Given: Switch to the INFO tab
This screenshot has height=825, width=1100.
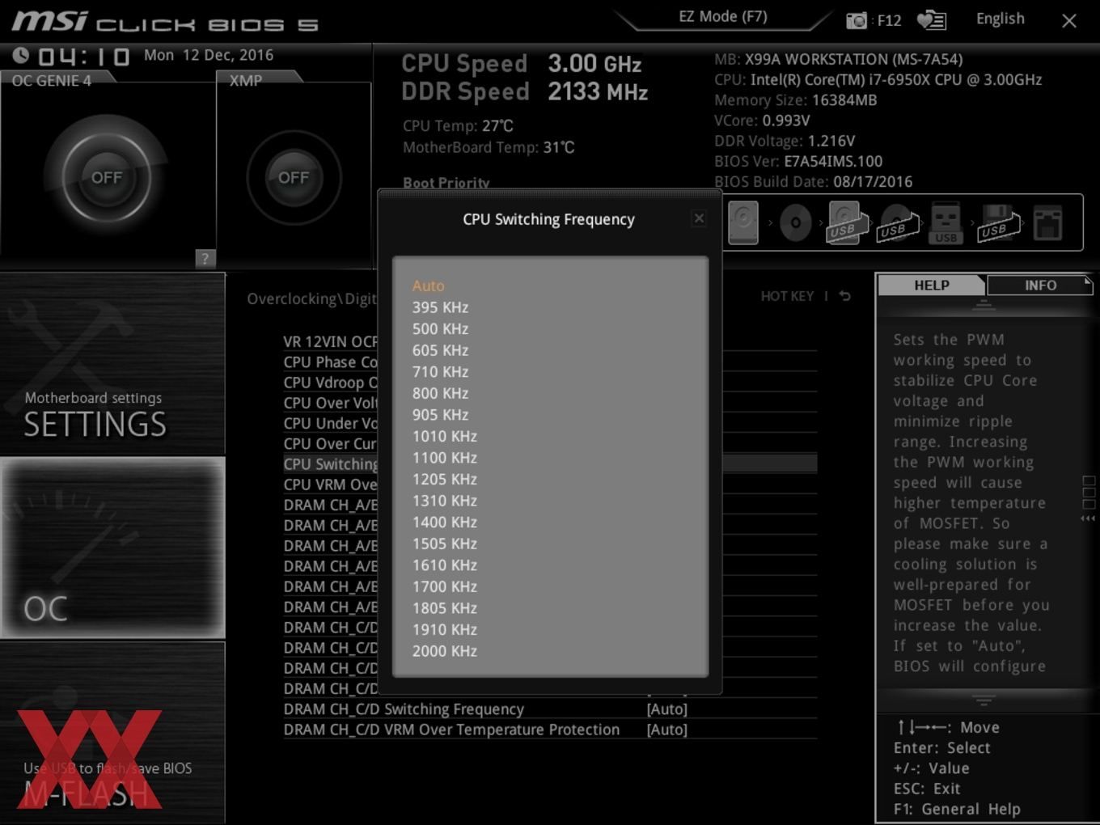Looking at the screenshot, I should pos(1040,285).
